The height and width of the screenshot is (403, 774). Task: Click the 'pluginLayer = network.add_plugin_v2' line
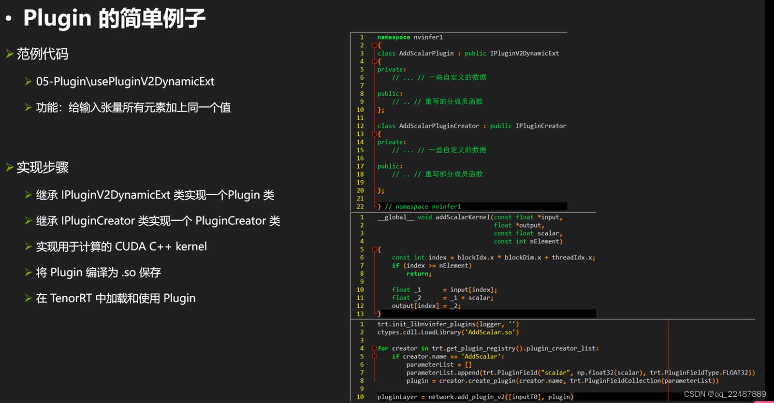tap(475, 397)
